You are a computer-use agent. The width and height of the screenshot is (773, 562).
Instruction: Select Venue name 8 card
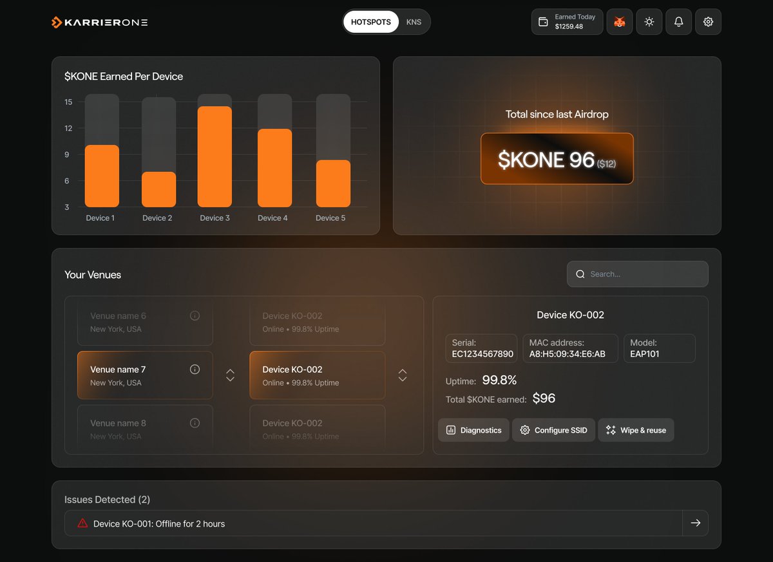tap(145, 427)
